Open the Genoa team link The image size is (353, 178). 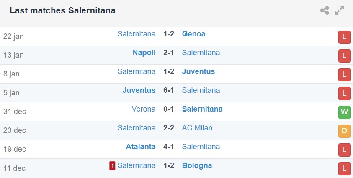(x=193, y=34)
